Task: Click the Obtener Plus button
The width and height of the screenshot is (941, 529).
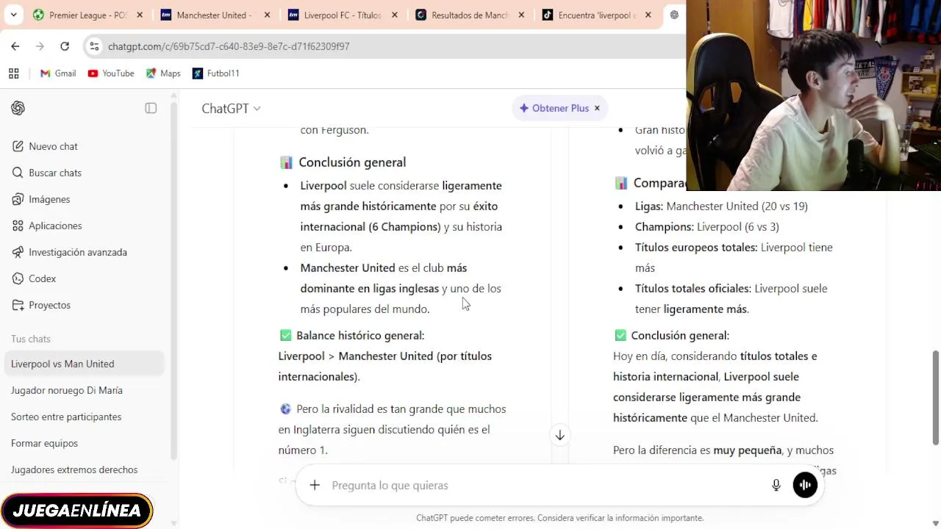Action: click(x=554, y=108)
